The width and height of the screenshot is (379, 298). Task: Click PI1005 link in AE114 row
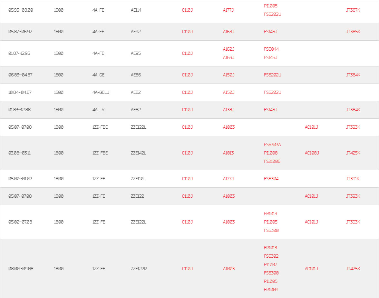(x=270, y=6)
